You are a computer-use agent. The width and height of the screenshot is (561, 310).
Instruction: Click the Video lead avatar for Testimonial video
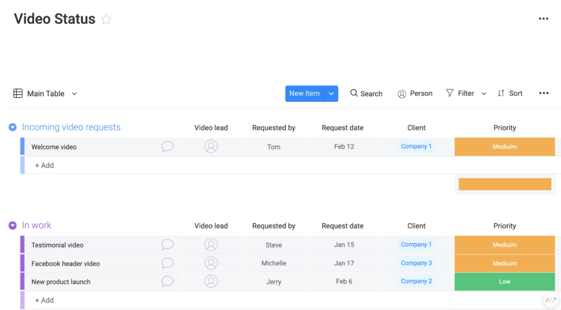point(211,245)
